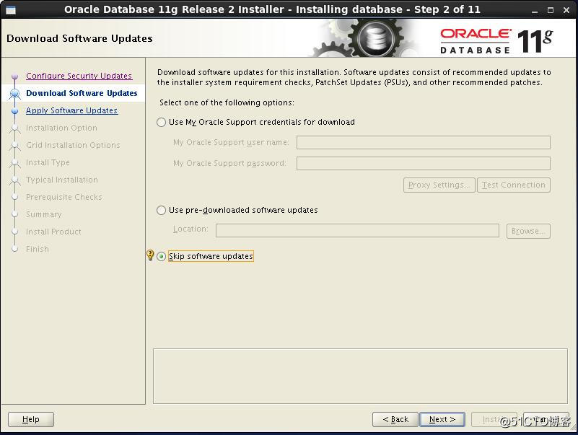
Task: Click Finish step in sidebar
Action: point(38,249)
